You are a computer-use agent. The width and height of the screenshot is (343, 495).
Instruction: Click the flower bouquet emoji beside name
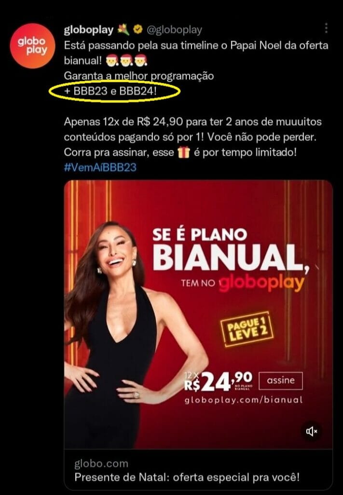pyautogui.click(x=123, y=29)
